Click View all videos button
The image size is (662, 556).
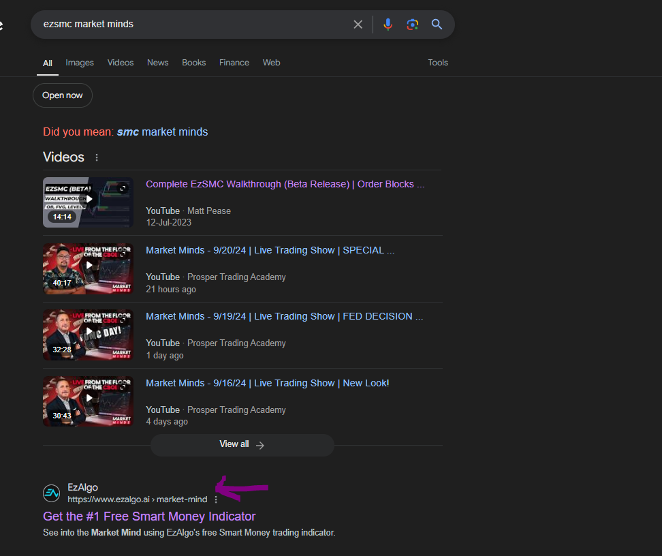click(x=242, y=445)
